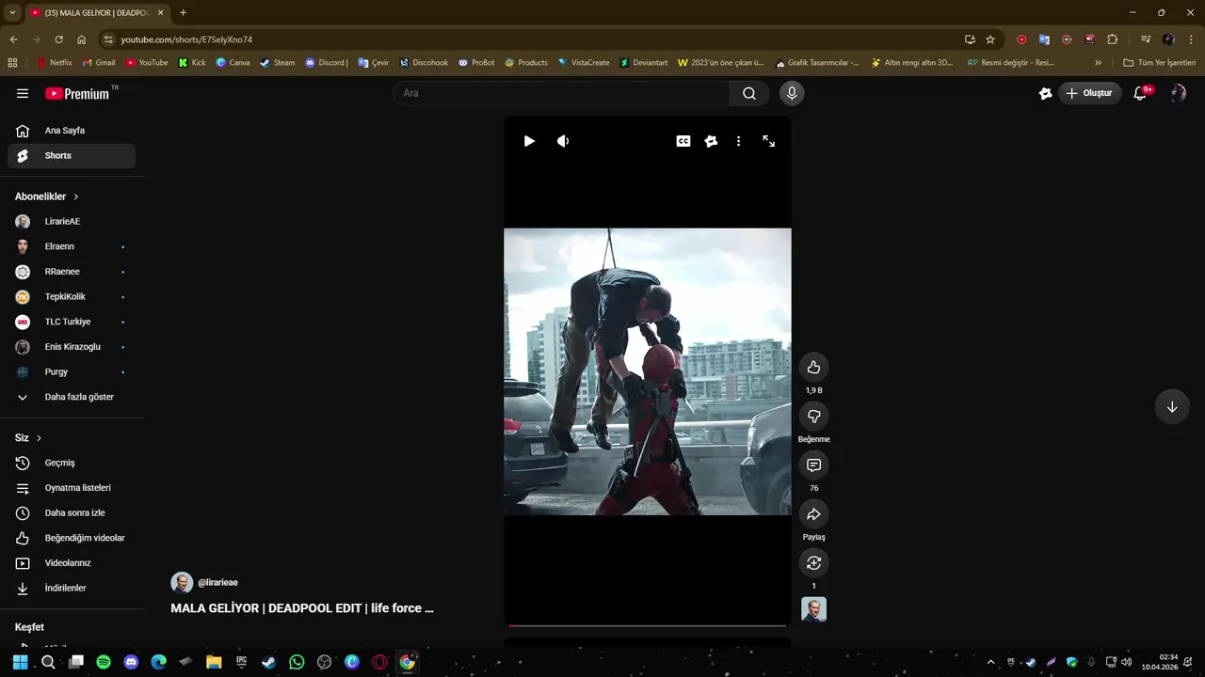Enter fullscreen on the short
This screenshot has width=1205, height=677.
coord(769,141)
